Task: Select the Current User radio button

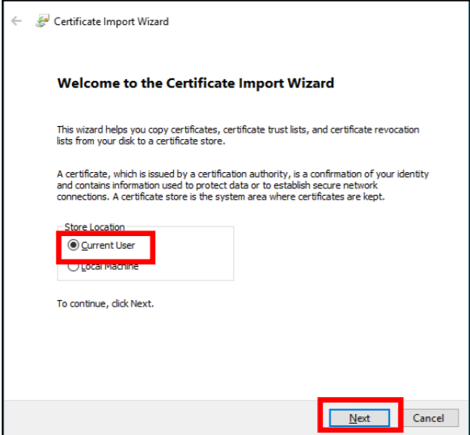Action: (x=73, y=245)
